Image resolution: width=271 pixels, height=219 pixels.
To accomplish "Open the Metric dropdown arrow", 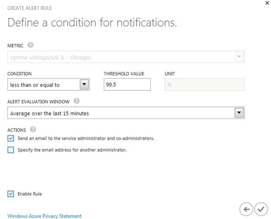I will [238, 57].
